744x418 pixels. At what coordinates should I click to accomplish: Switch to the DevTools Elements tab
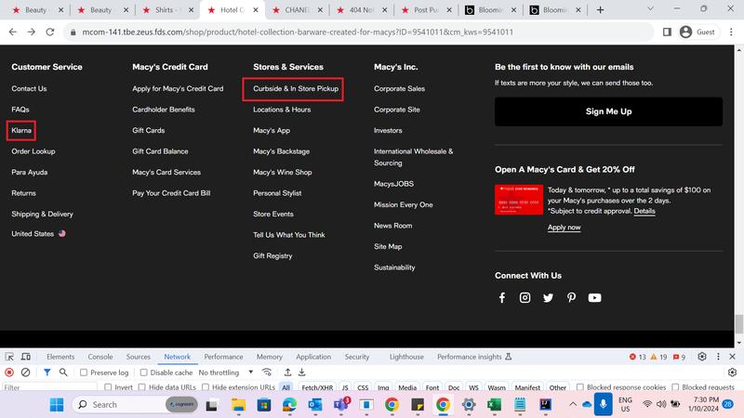click(x=60, y=357)
